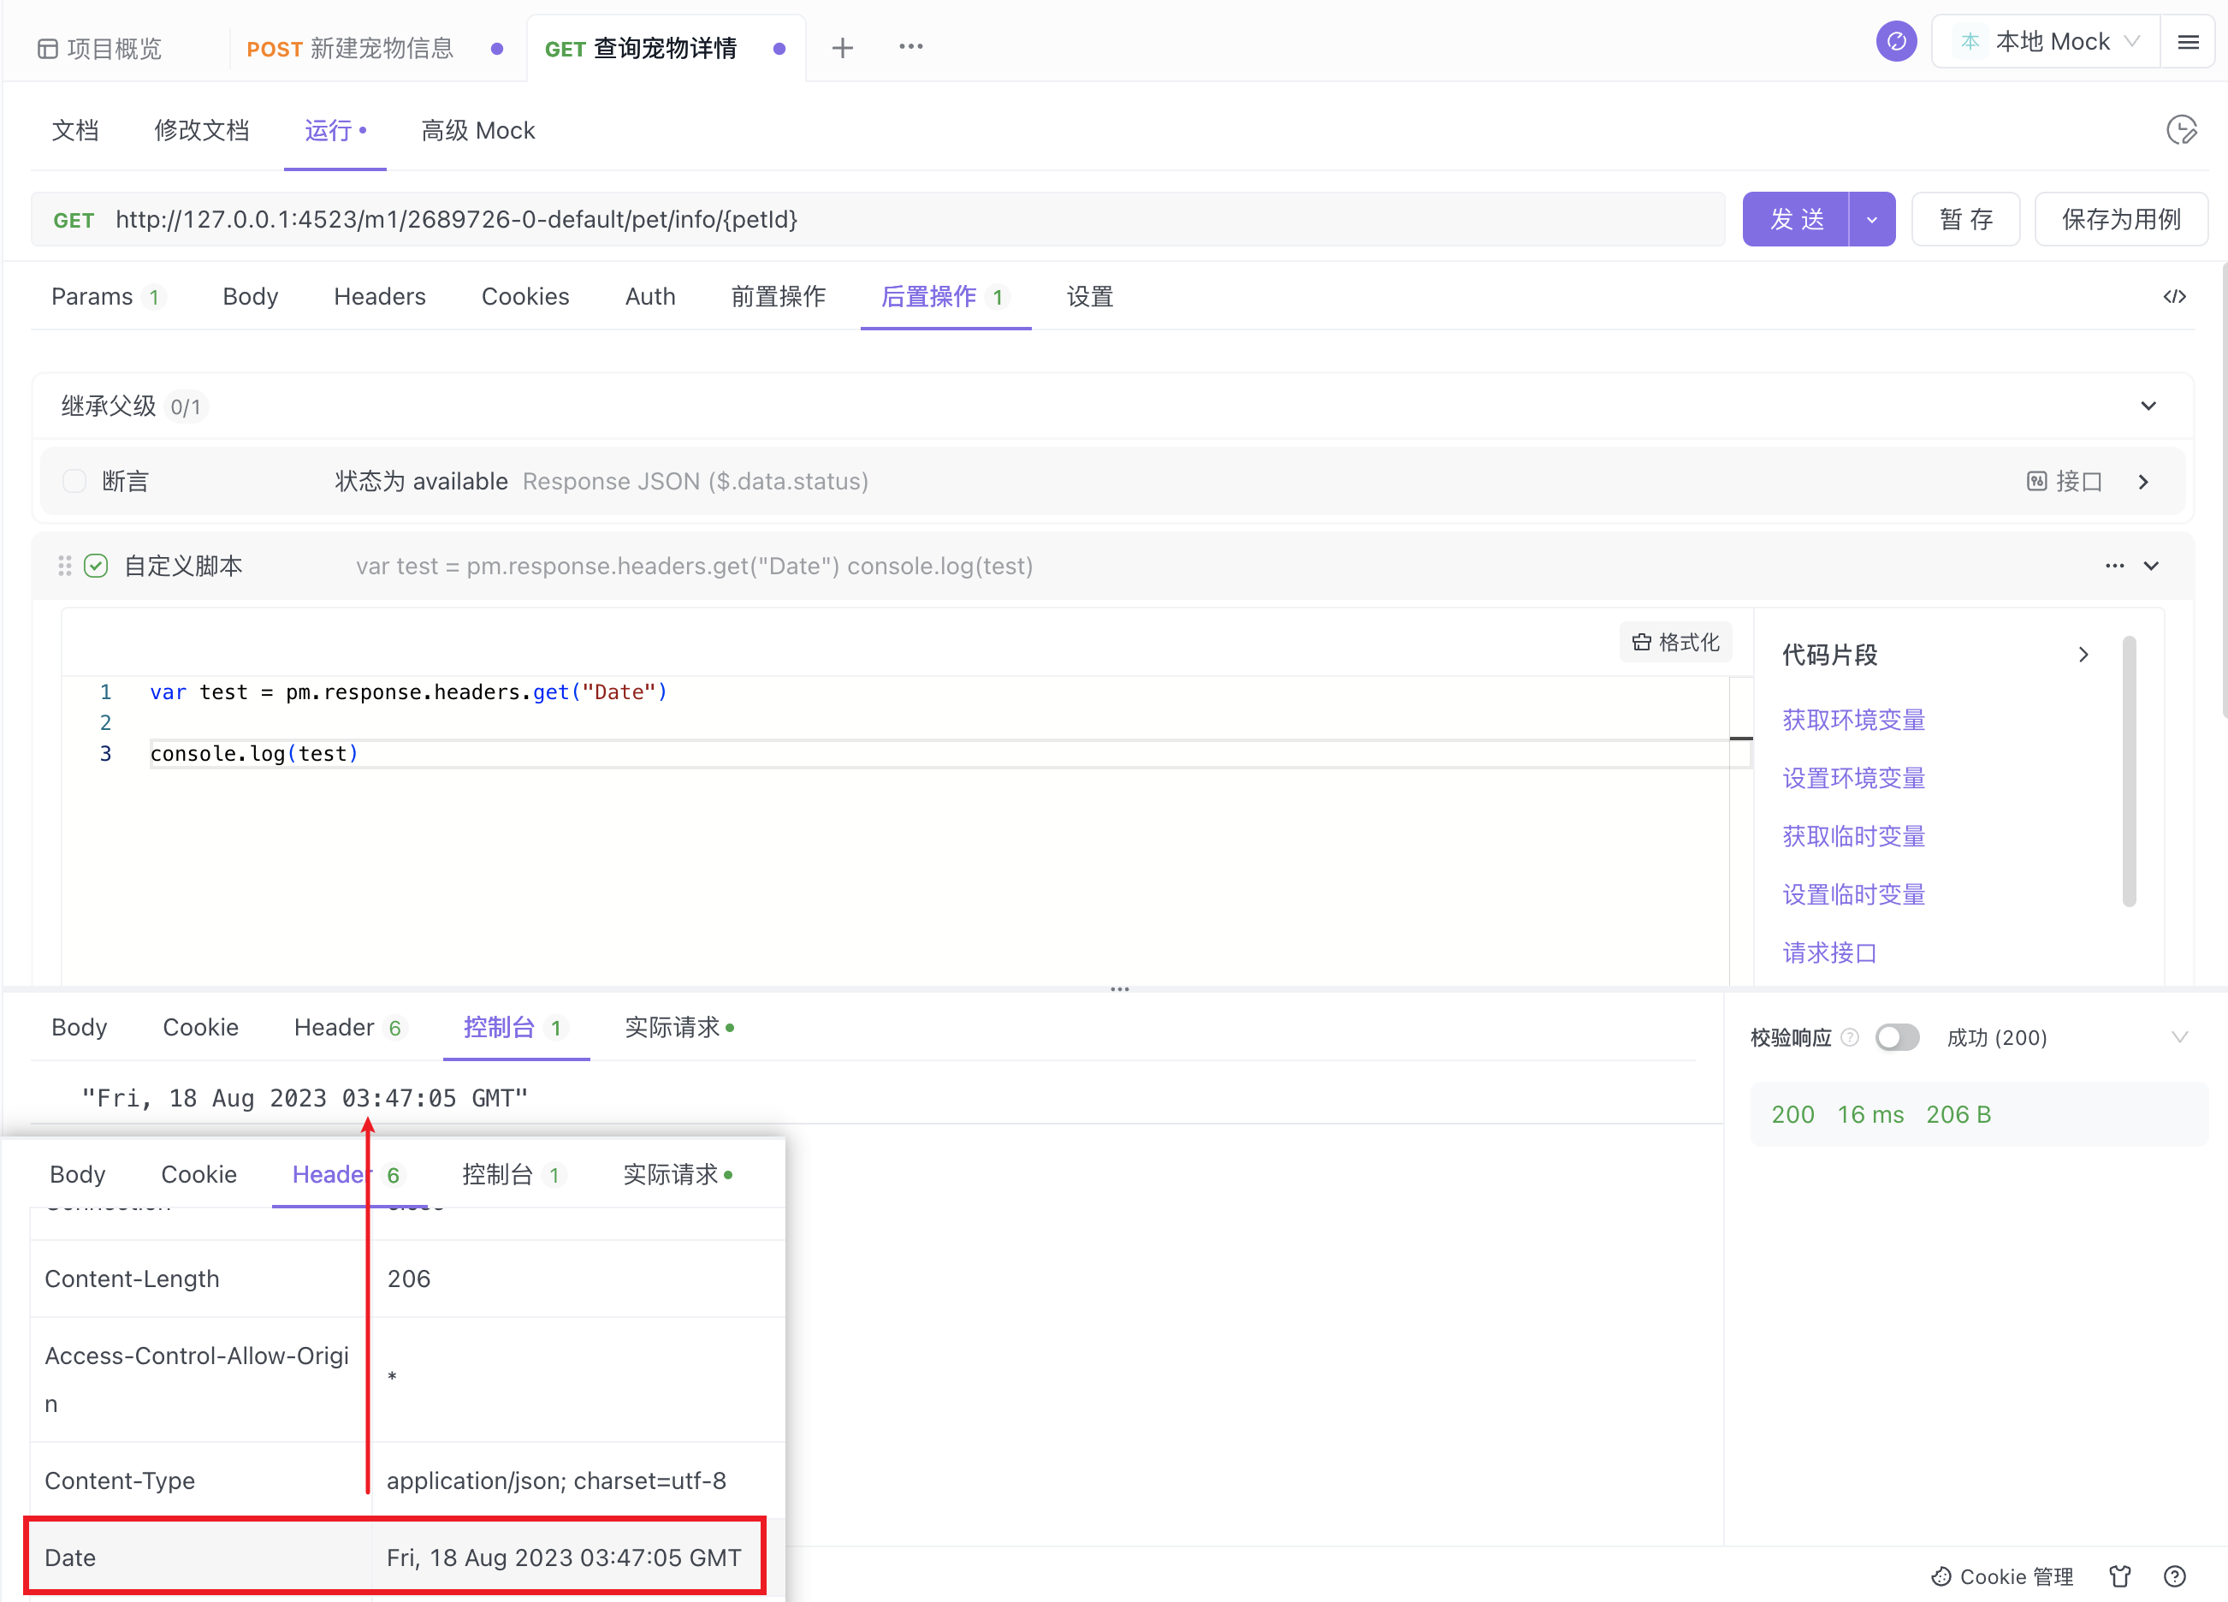Toggle the 校验响应 switch on
This screenshot has height=1602, width=2228.
coord(1897,1038)
